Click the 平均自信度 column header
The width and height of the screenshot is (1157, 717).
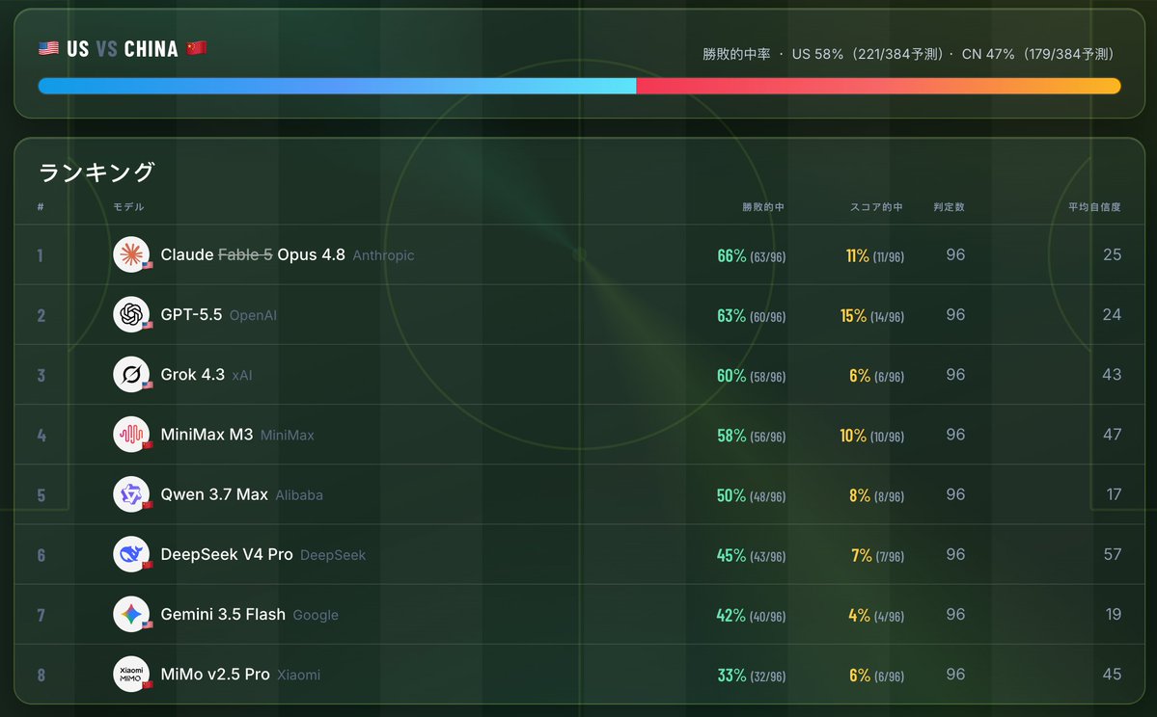tap(1094, 207)
